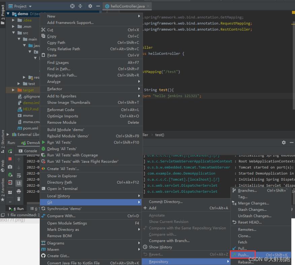Click the trash Clear All console icon
This screenshot has width=295, height=265.
pyautogui.click(x=19, y=199)
